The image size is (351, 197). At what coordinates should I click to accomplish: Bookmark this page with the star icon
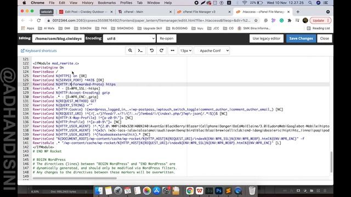click(x=256, y=20)
